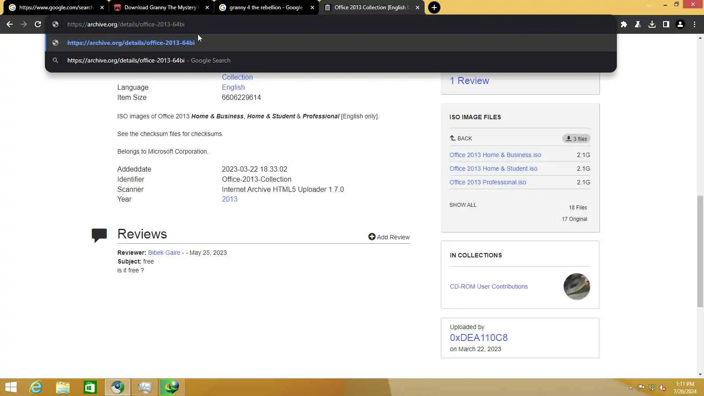Open the 18 Files listing
The height and width of the screenshot is (396, 704).
(578, 208)
